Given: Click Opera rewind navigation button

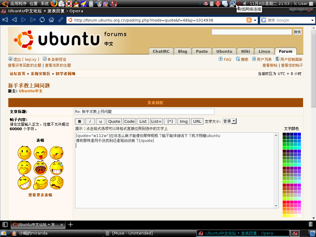Looking at the screenshot, I should [x=5, y=20].
